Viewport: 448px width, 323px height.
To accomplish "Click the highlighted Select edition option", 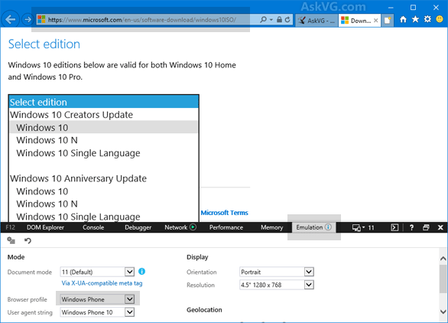I will [x=103, y=102].
